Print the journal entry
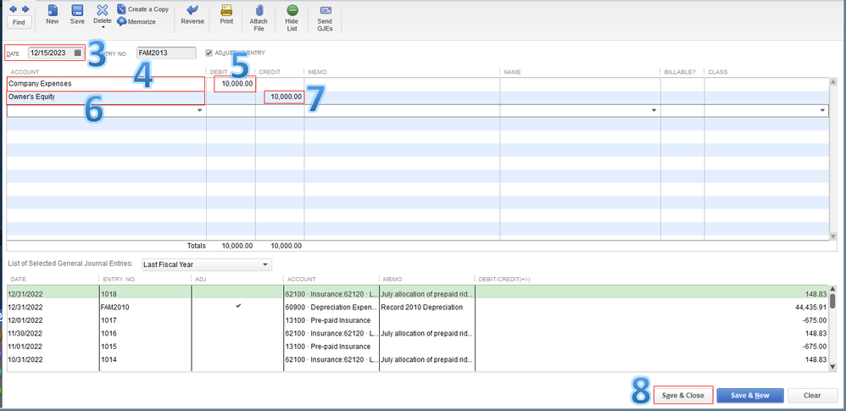Screen dimensions: 846x411 (226, 14)
